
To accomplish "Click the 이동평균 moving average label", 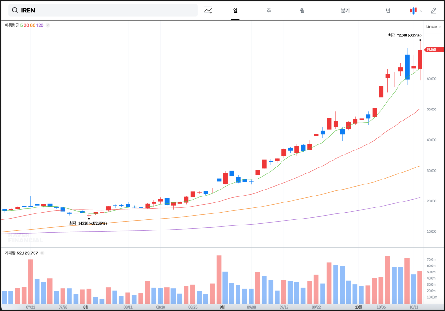I will pyautogui.click(x=12, y=25).
